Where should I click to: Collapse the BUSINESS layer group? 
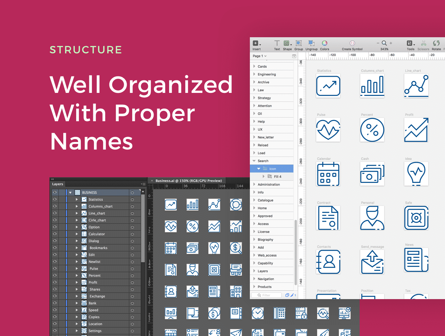point(70,192)
